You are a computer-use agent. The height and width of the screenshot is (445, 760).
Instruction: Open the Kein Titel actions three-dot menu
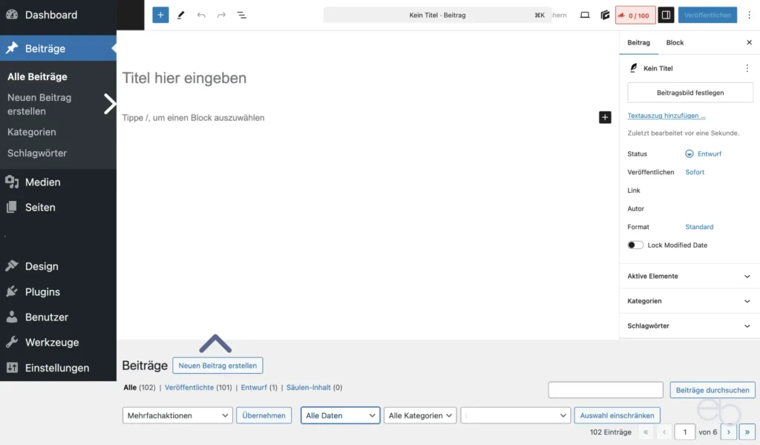(x=747, y=68)
